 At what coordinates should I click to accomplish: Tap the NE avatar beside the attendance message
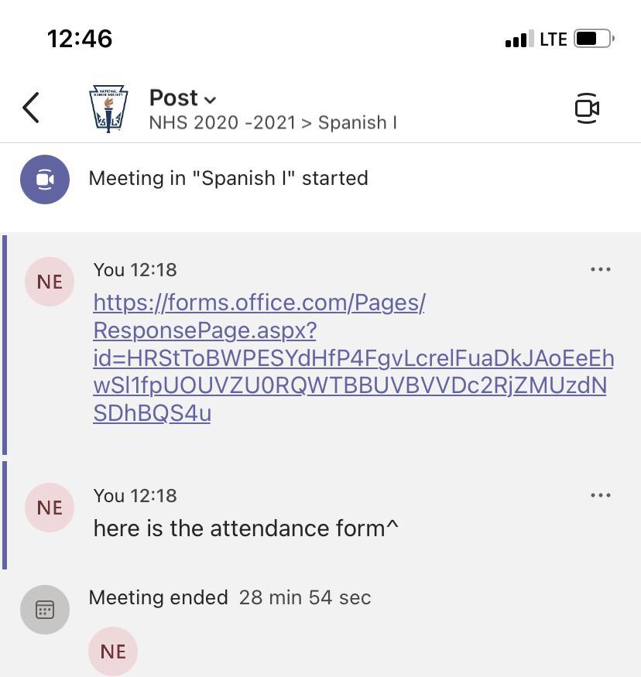click(x=50, y=508)
